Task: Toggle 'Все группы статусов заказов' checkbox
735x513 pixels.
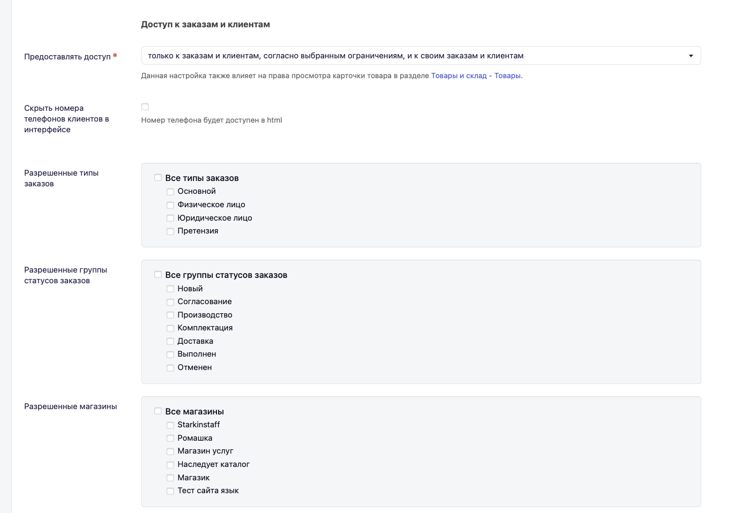Action: pyautogui.click(x=158, y=275)
